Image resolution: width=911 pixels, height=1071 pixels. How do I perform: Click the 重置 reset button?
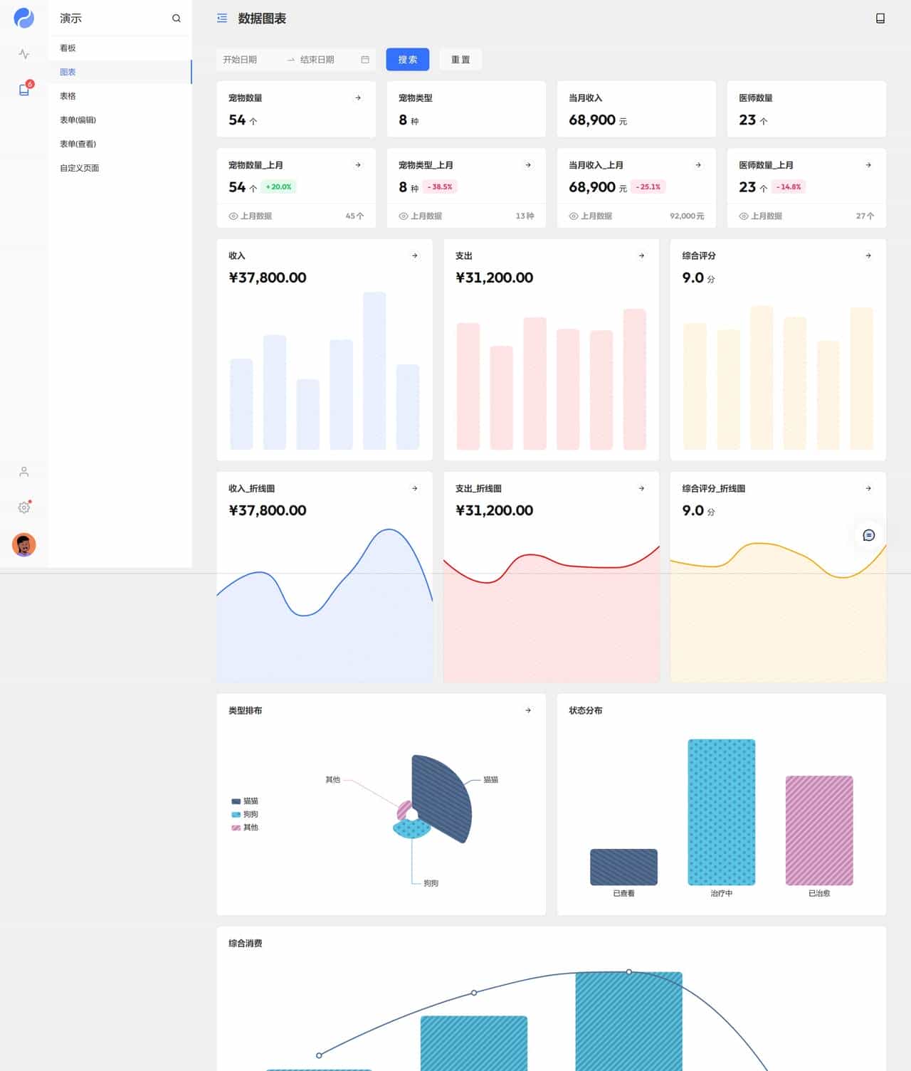pyautogui.click(x=460, y=60)
